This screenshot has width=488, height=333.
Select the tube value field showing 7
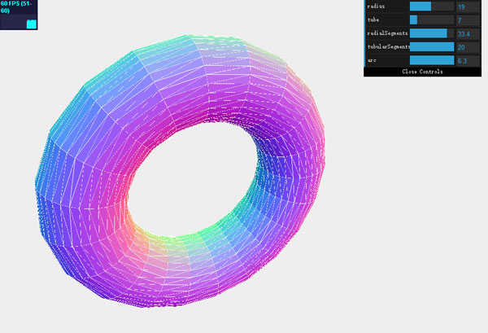coord(468,20)
